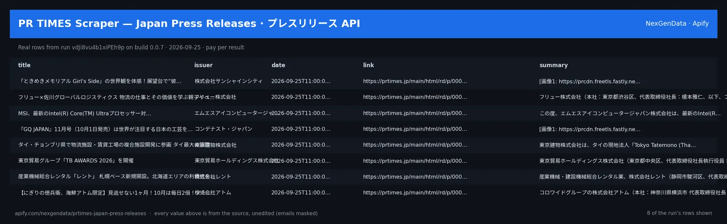Open the prtimes.jp link in the 産業機械総合レンタル row
Image resolution: width=727 pixels, height=224 pixels.
tap(415, 176)
